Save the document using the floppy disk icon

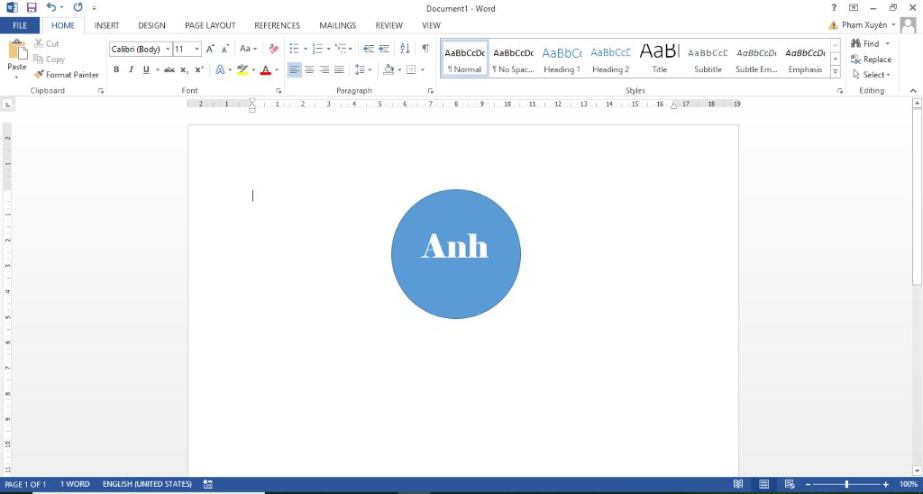click(32, 8)
